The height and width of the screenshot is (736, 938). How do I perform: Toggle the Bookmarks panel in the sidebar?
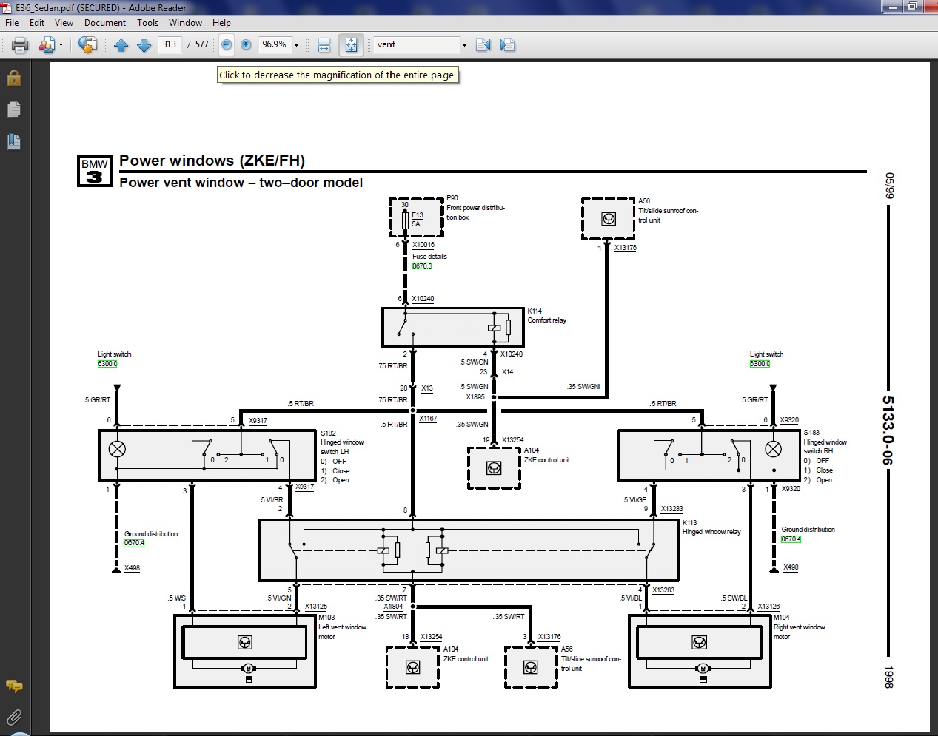[x=14, y=141]
